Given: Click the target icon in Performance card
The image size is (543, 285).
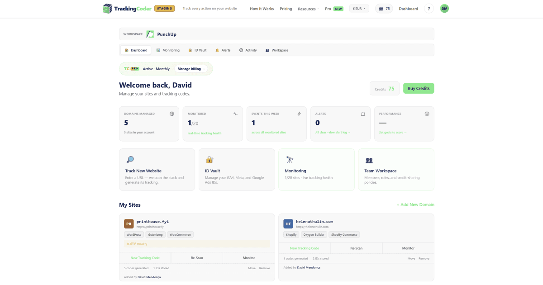Looking at the screenshot, I should click(427, 114).
